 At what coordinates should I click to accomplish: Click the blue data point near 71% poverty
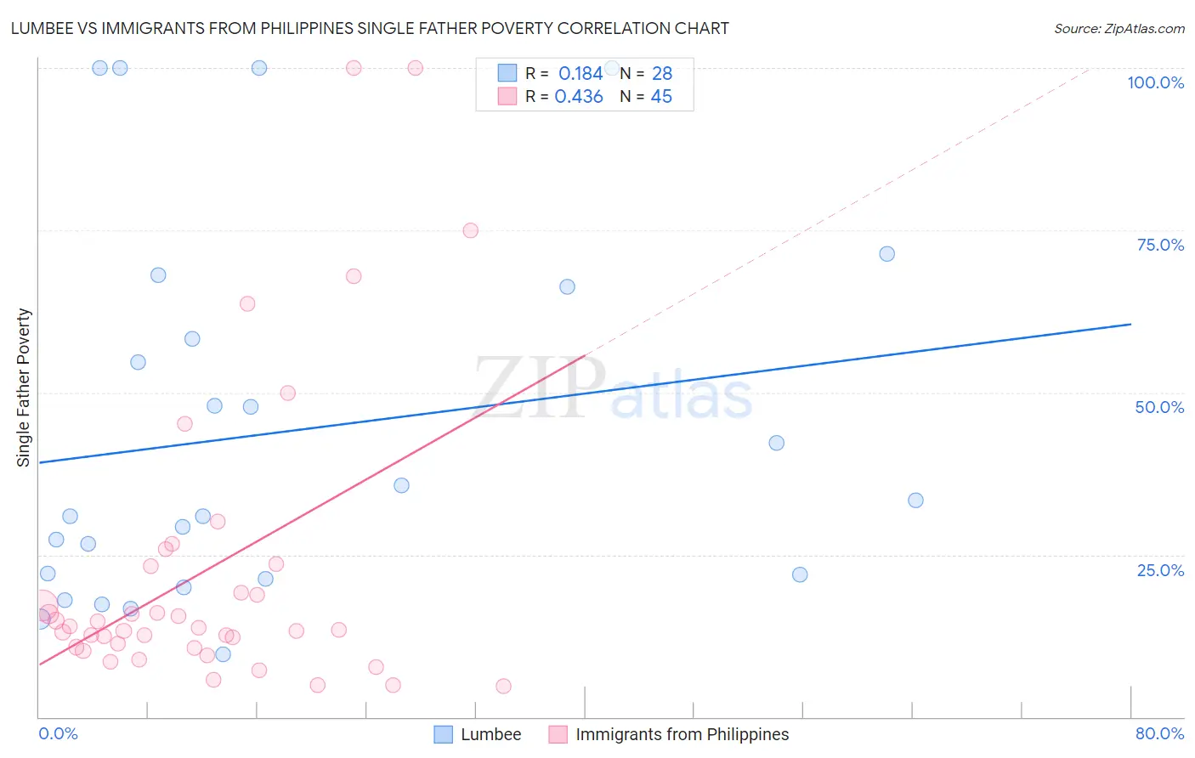(886, 254)
